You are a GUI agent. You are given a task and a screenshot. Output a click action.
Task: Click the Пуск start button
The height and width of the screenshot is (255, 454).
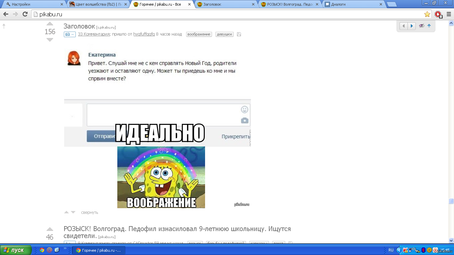16,250
